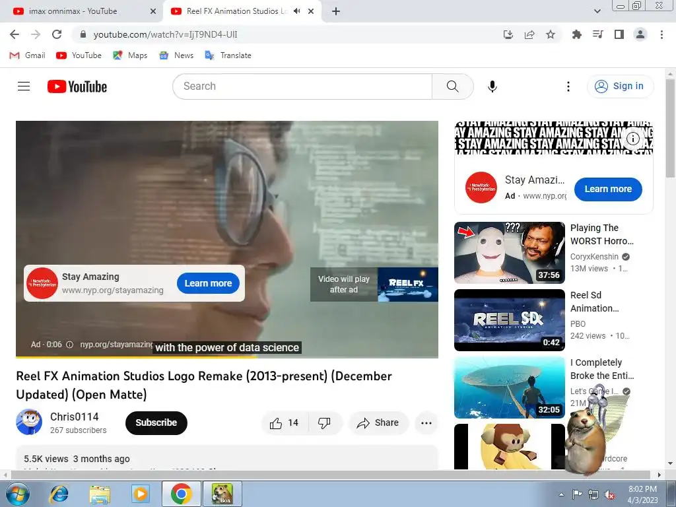Open the Translate bookmark
Screen dimensions: 676x507
click(228, 55)
